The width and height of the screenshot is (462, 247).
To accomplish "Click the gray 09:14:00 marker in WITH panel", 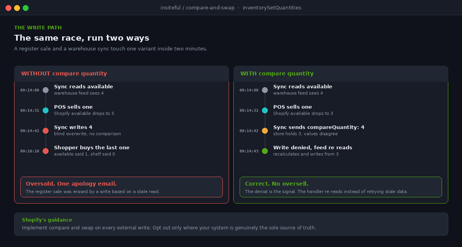I will tap(265, 90).
